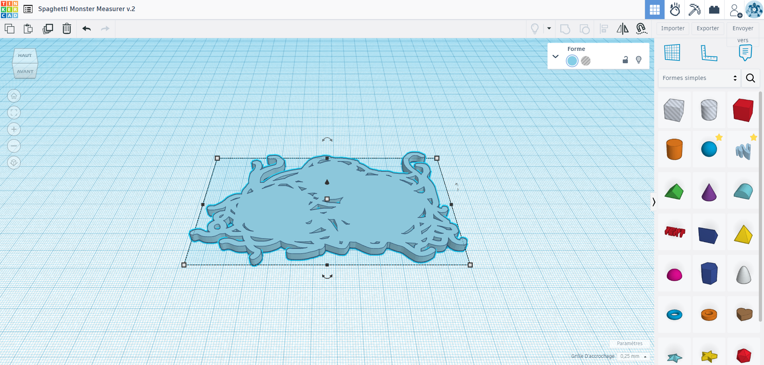Select the hole striped swatch
The height and width of the screenshot is (365, 764).
(x=586, y=61)
